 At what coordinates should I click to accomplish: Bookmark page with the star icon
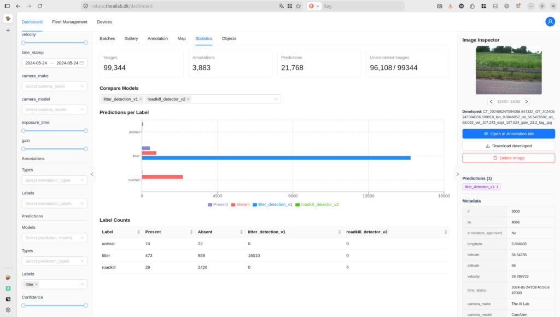[x=298, y=6]
